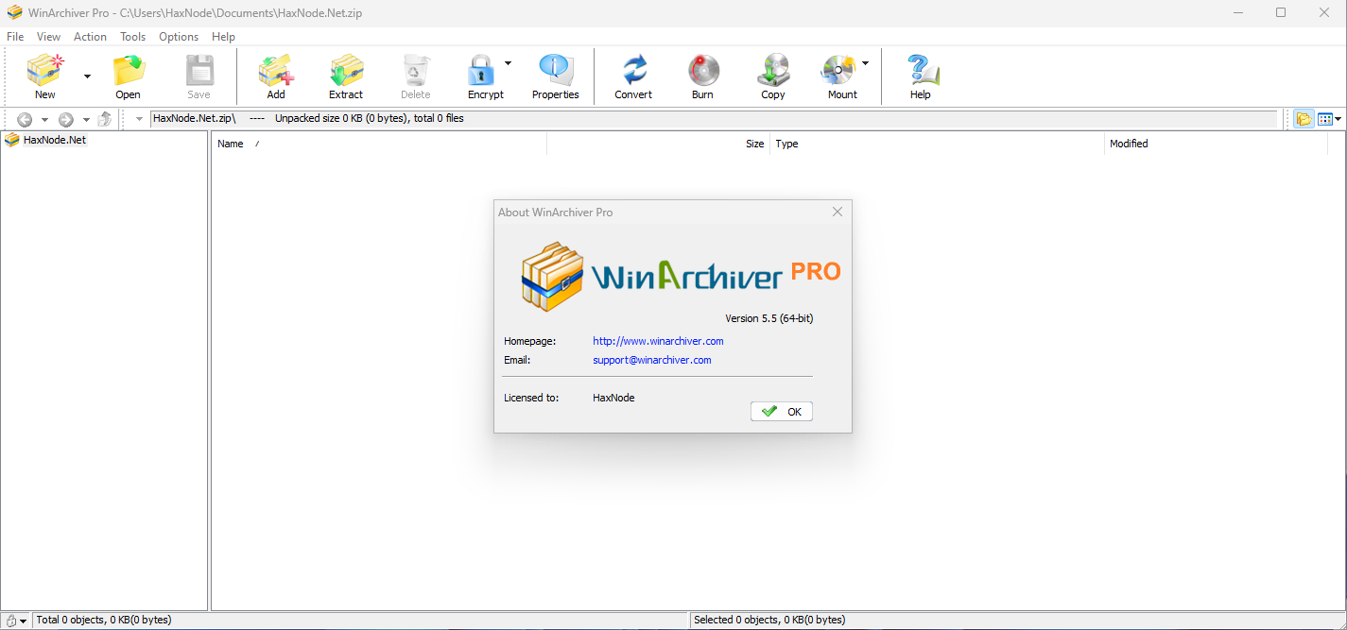Open the Help menu in menu bar
The height and width of the screenshot is (630, 1347).
pyautogui.click(x=224, y=37)
